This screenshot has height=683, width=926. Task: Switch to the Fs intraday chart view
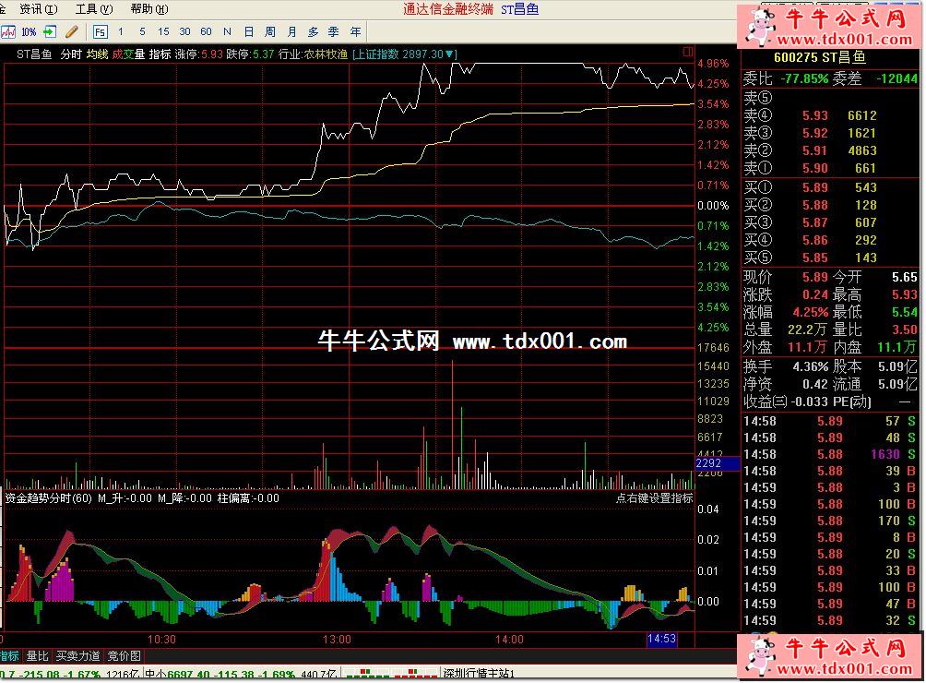100,32
